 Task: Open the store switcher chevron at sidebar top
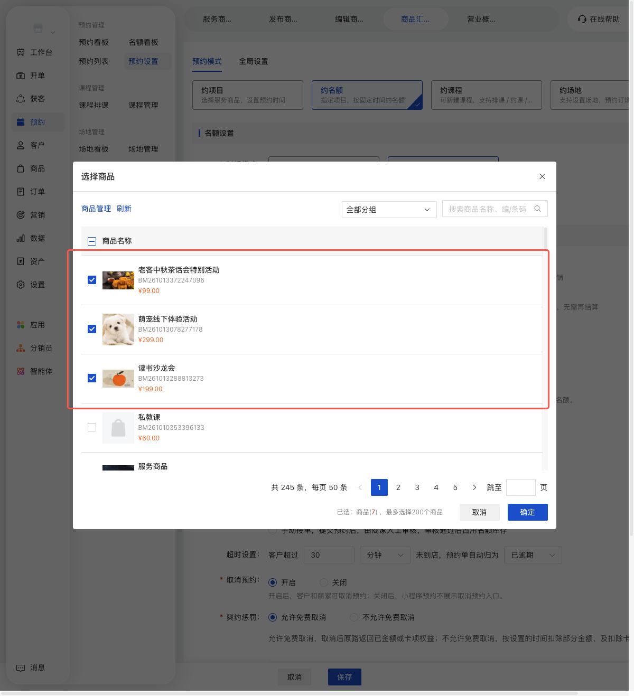(x=53, y=32)
